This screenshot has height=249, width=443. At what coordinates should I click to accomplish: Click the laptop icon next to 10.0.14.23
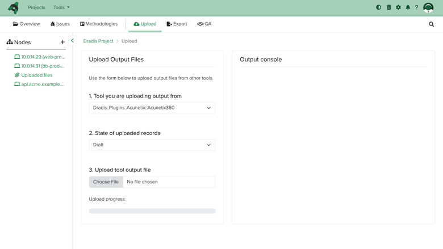17,57
